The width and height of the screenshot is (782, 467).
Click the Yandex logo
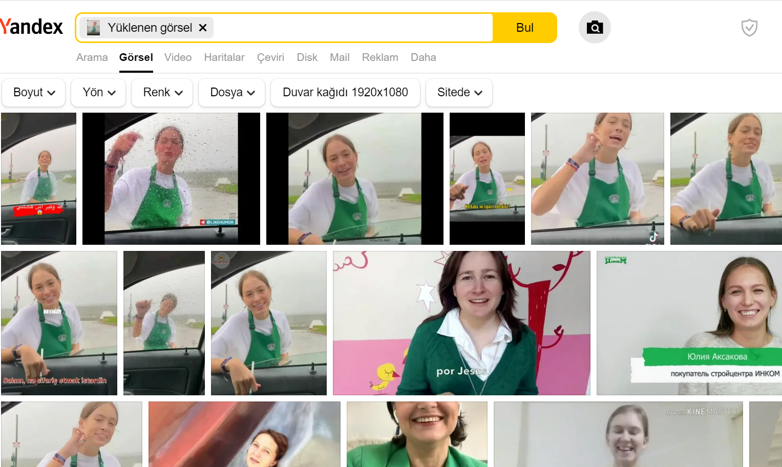point(32,27)
